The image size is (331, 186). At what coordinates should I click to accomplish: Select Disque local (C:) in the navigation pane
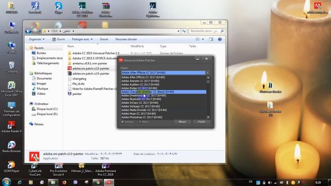[47, 109]
